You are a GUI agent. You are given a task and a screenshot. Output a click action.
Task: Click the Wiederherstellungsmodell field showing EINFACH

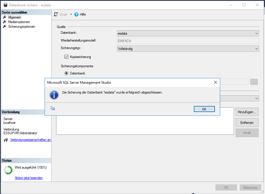pos(188,41)
